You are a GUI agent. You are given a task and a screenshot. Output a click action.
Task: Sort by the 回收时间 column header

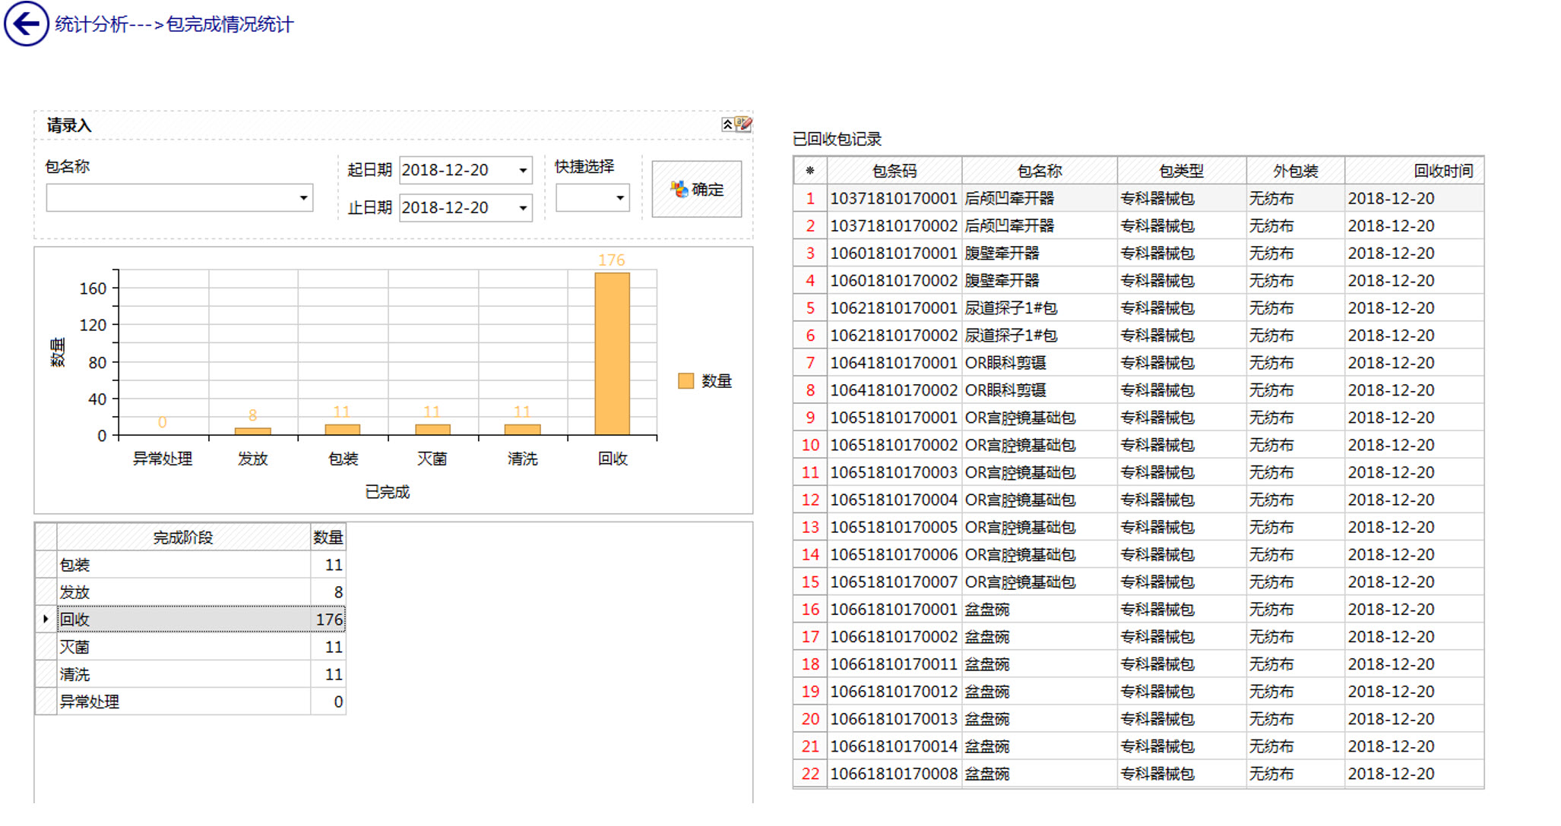[x=1442, y=171]
